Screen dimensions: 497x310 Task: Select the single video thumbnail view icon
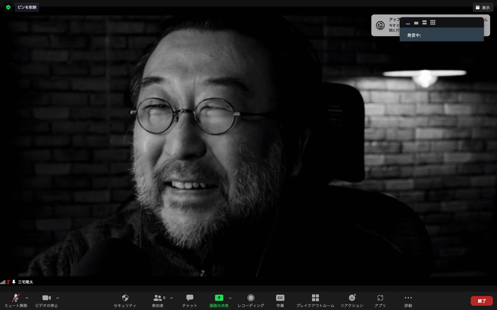416,23
